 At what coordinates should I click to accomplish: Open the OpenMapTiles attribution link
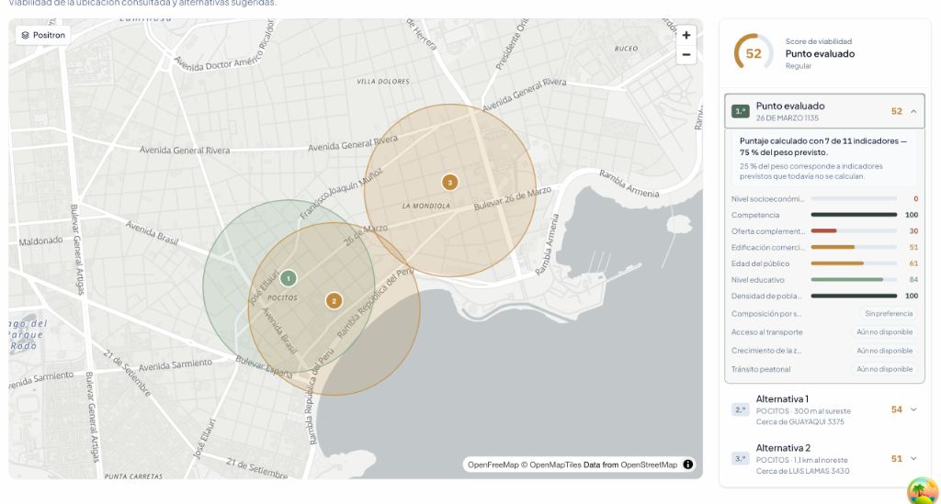tap(555, 465)
